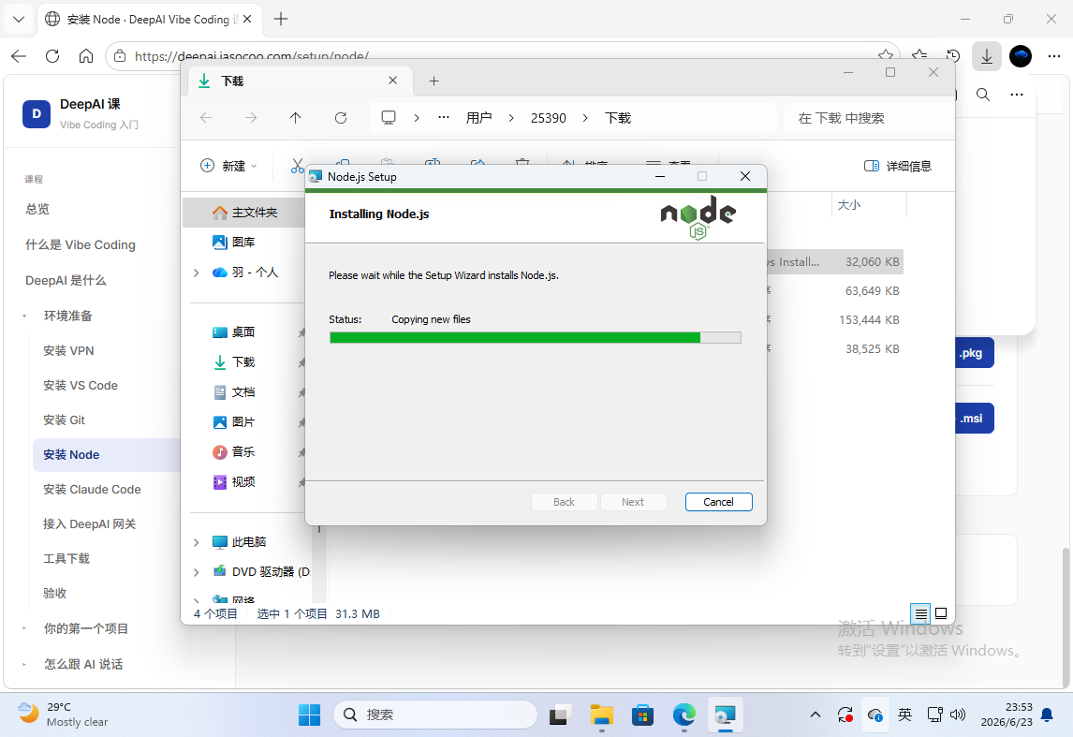Toggle the 详细信息 pane
The height and width of the screenshot is (737, 1073).
click(898, 166)
